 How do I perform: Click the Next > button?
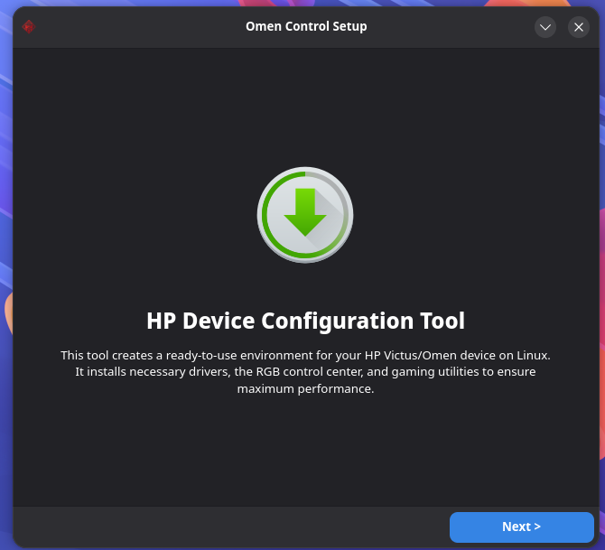coord(521,527)
